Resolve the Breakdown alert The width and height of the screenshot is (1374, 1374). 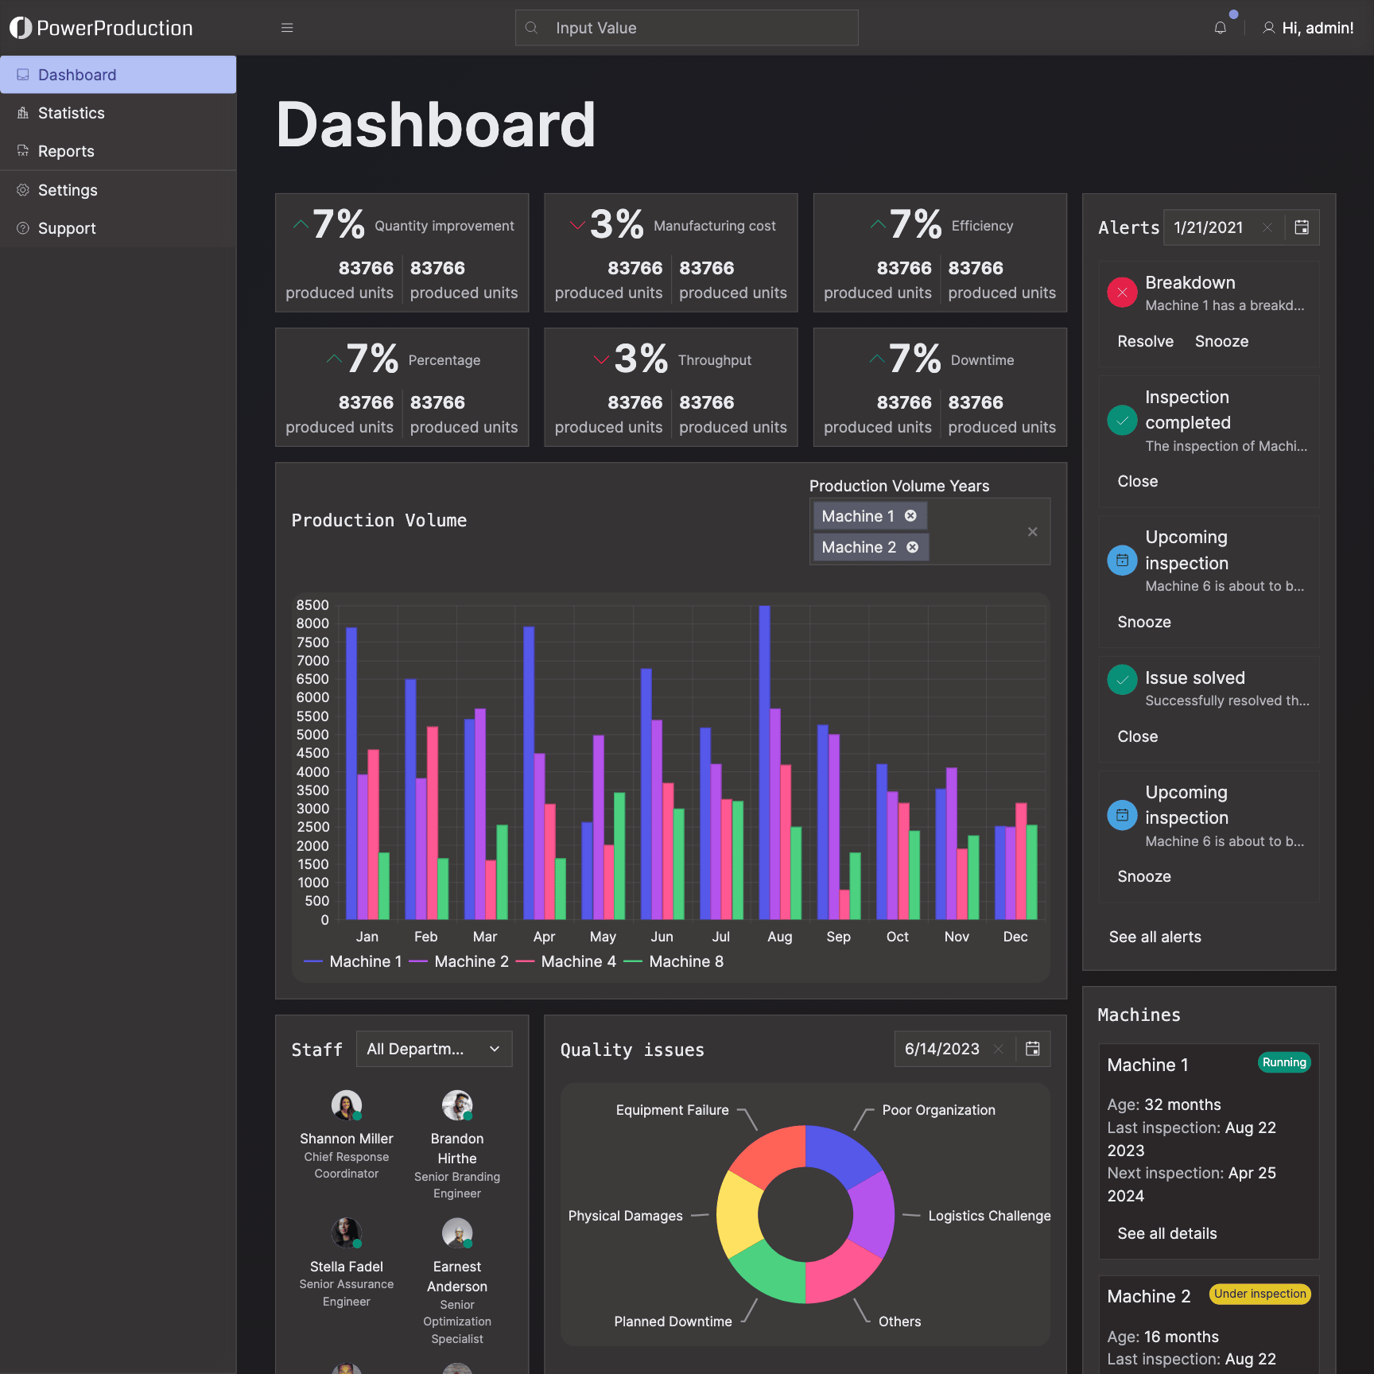[x=1145, y=341]
